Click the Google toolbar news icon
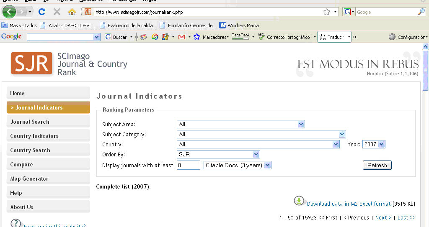 (143, 37)
